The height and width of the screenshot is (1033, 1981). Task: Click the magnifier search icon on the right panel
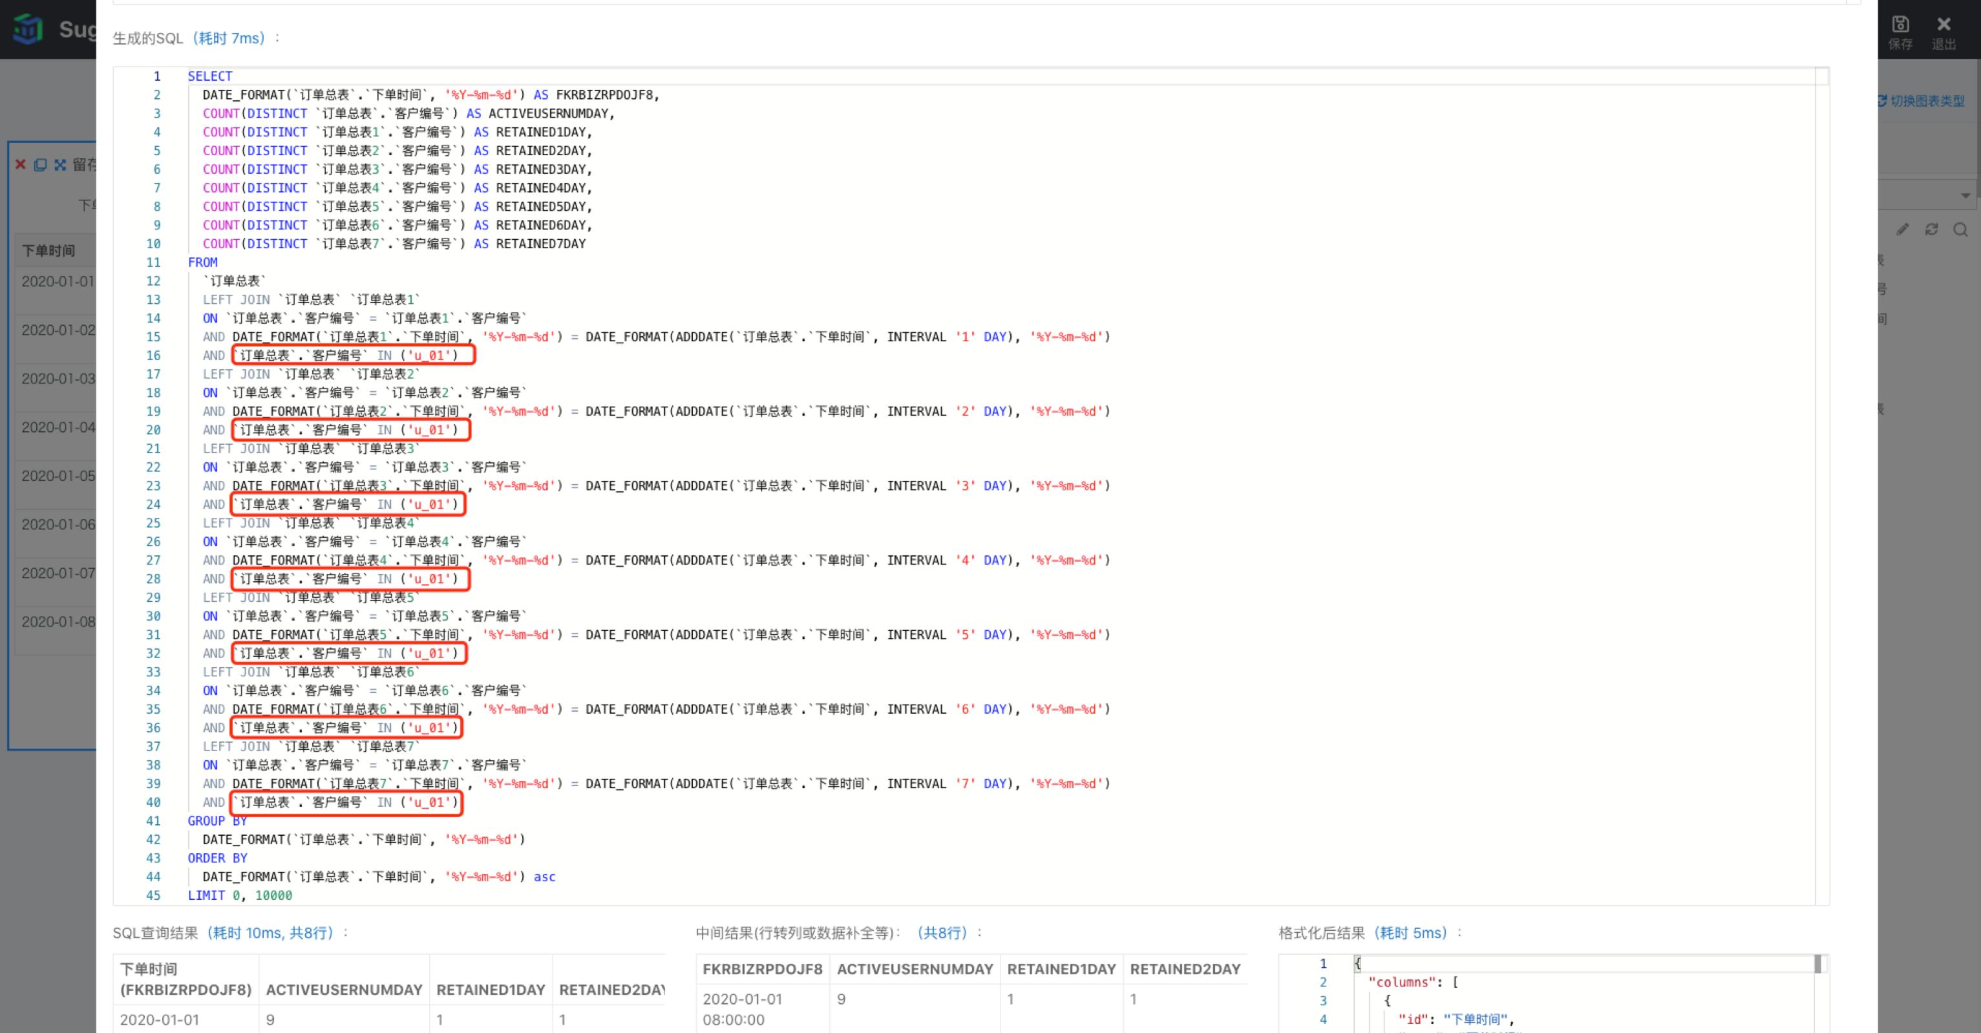pyautogui.click(x=1960, y=229)
